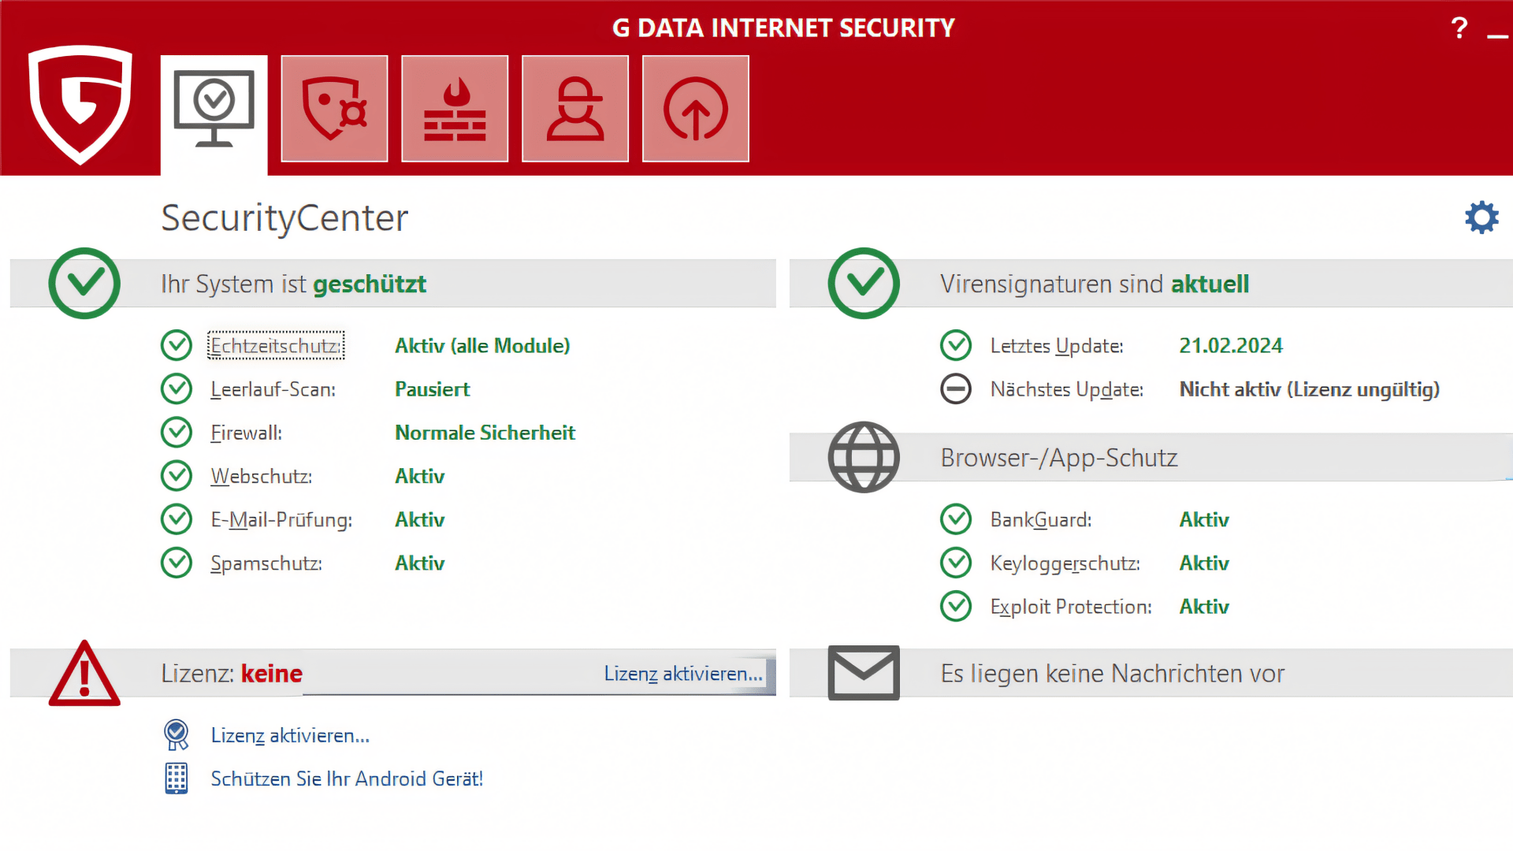Screen dimensions: 1513x851
Task: Click the 'Pausiert' status value
Action: pyautogui.click(x=432, y=389)
